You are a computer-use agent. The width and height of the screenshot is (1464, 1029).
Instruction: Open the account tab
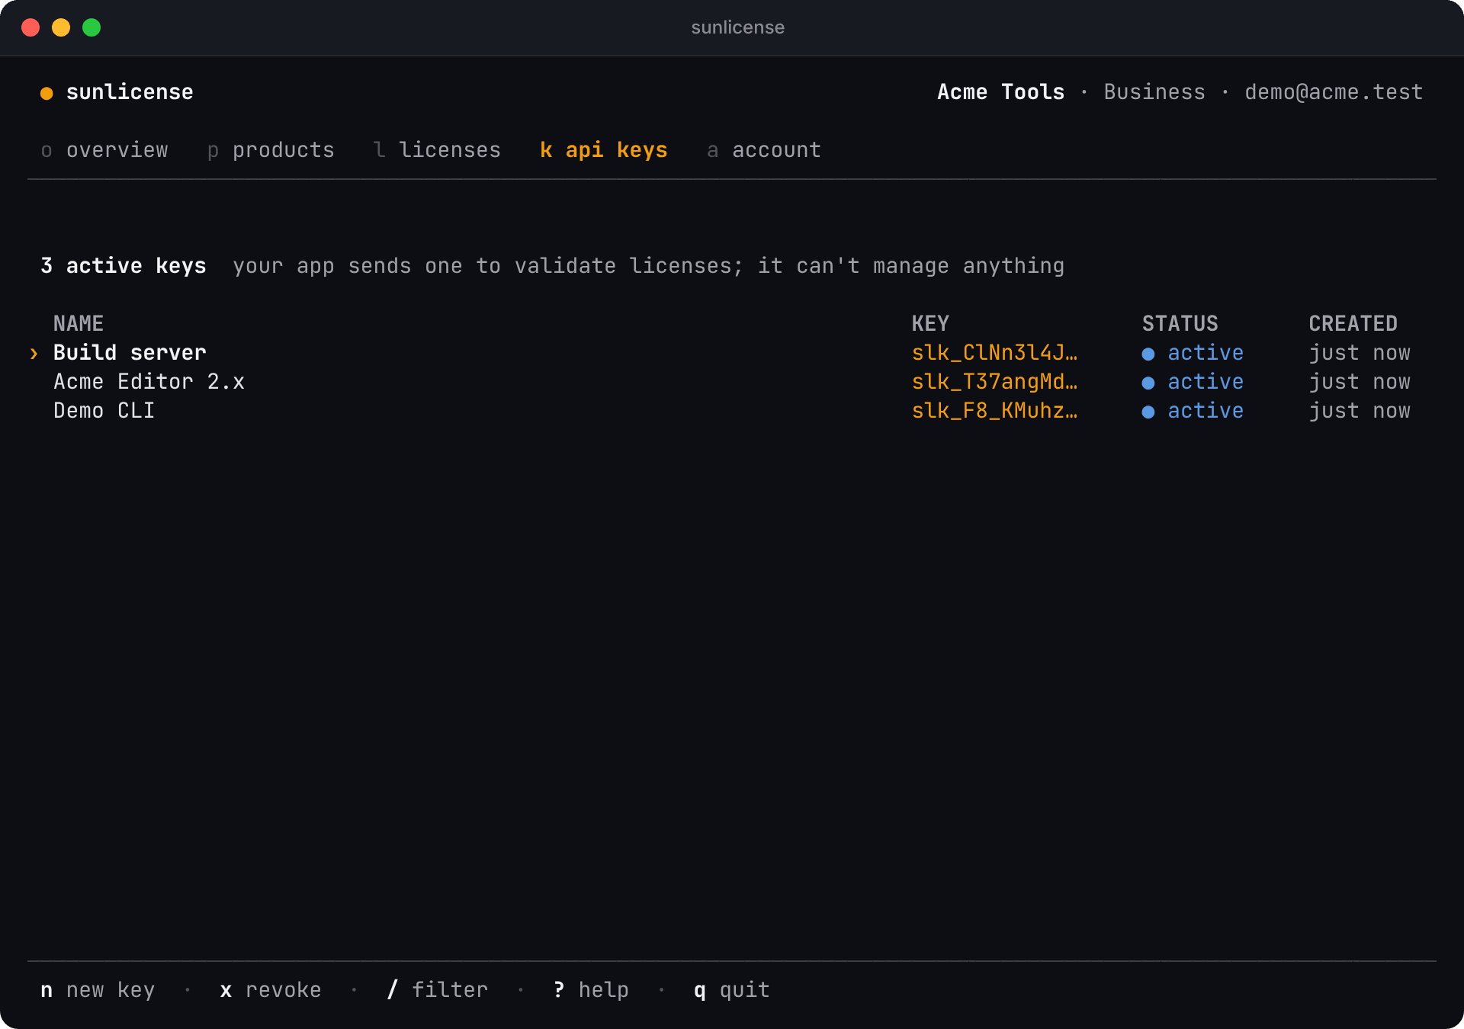pyautogui.click(x=764, y=150)
